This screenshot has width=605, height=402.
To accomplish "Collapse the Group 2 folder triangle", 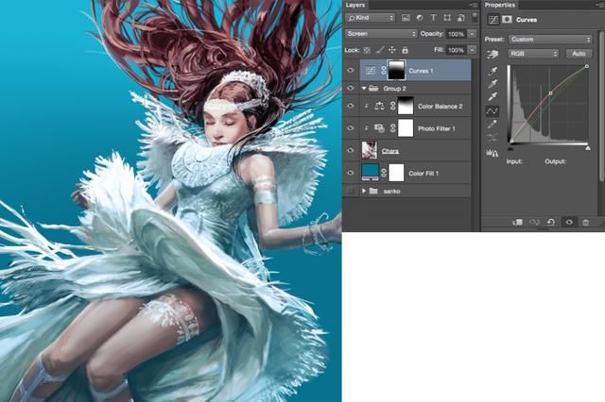I will tap(363, 88).
